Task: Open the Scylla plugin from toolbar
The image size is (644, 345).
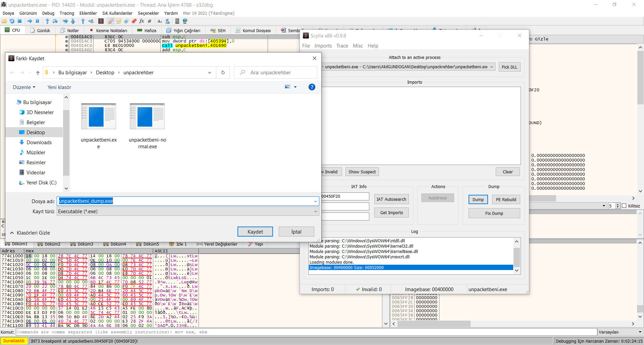Action: click(x=101, y=21)
